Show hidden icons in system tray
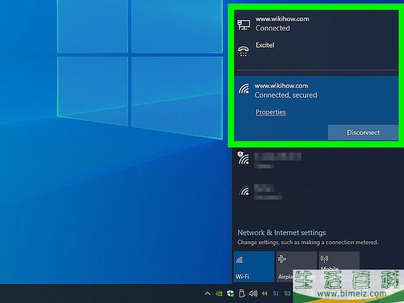 (208, 293)
